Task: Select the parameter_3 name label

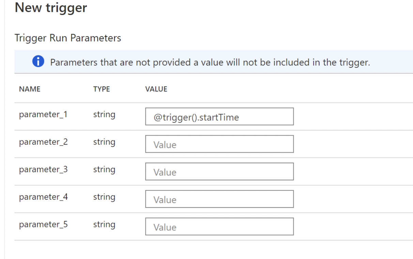Action: click(x=43, y=169)
